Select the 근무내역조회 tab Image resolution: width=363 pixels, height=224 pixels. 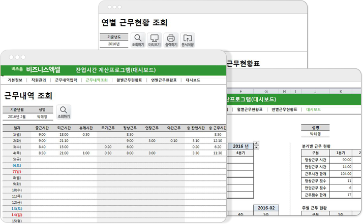(97, 80)
